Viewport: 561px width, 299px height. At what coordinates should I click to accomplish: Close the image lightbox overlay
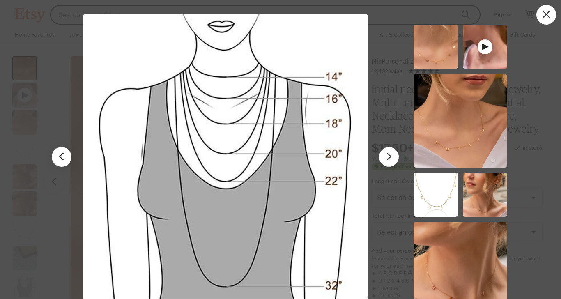[x=546, y=15]
